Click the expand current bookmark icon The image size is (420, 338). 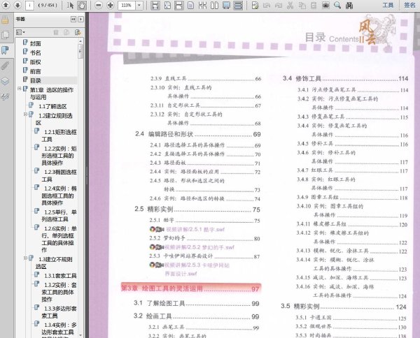tap(78, 32)
